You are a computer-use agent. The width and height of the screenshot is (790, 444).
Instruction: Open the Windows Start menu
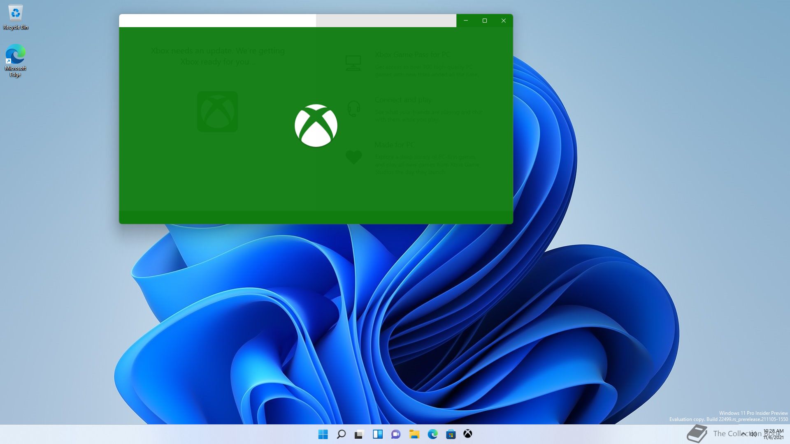(x=323, y=434)
